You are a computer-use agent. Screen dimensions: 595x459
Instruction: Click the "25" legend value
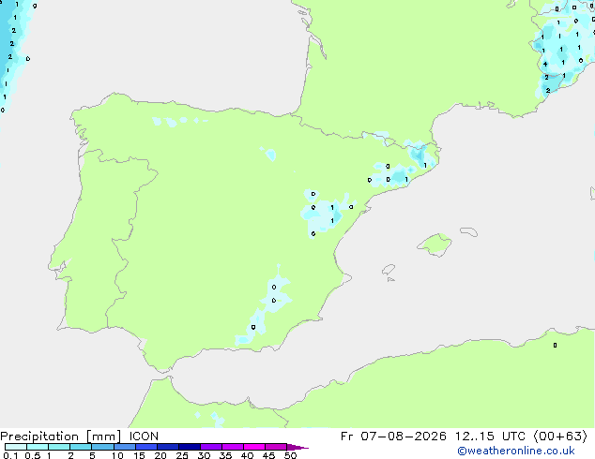[182, 455]
